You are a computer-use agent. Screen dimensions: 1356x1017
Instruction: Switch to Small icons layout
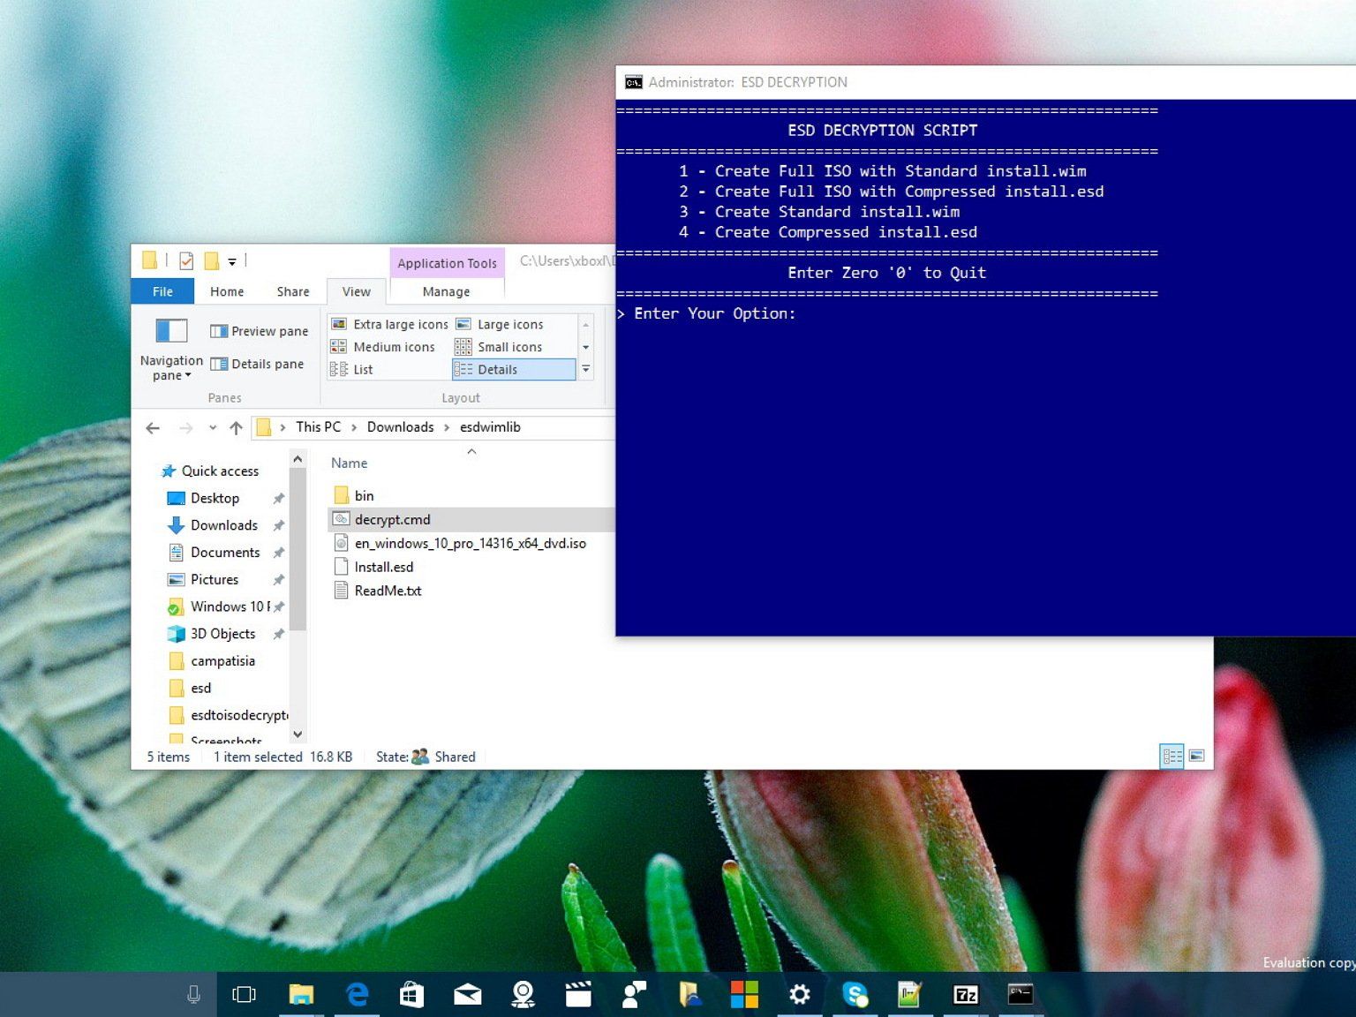(x=500, y=347)
